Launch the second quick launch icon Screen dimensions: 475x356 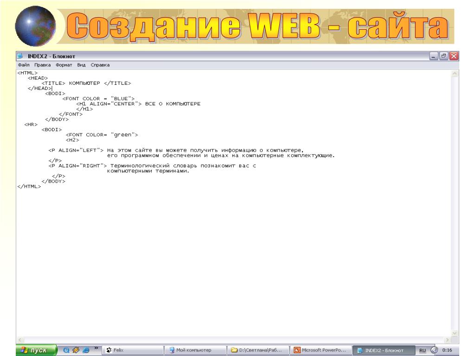76,350
